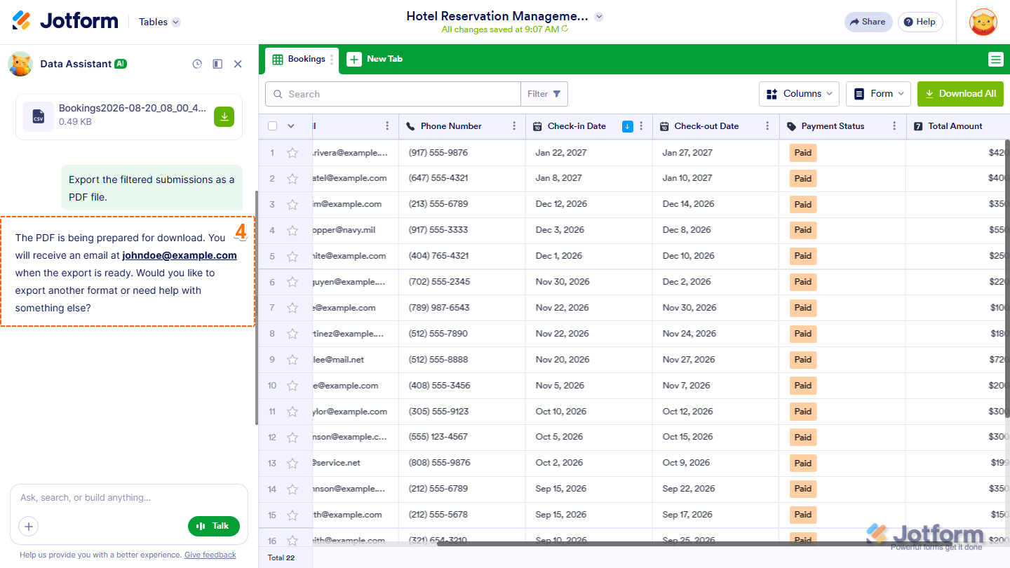1010x568 pixels.
Task: Click check-in date Jan 8, 2027
Action: (x=559, y=178)
